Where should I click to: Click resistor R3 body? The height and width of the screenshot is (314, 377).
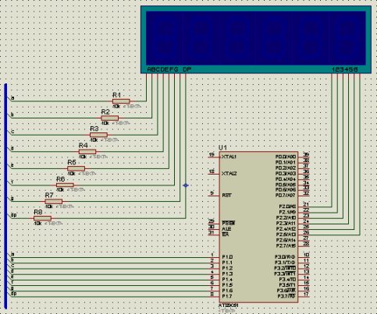[98, 135]
